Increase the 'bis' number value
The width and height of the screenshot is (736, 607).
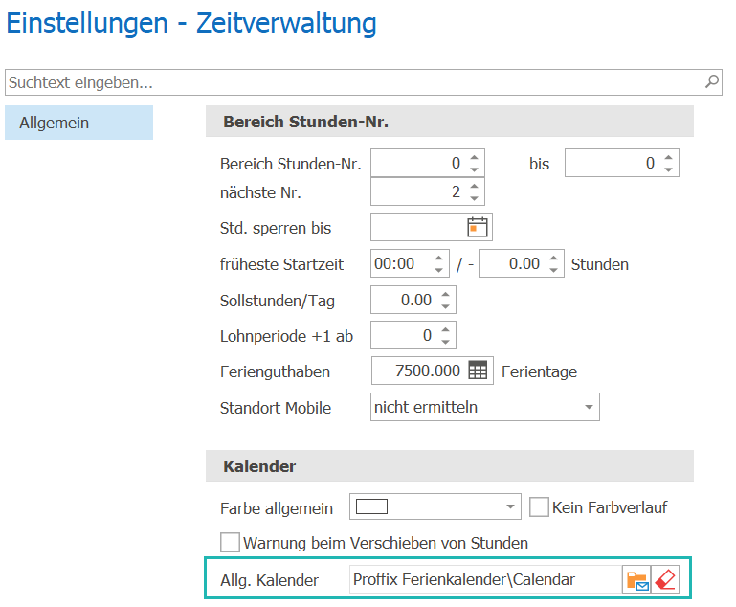click(668, 157)
